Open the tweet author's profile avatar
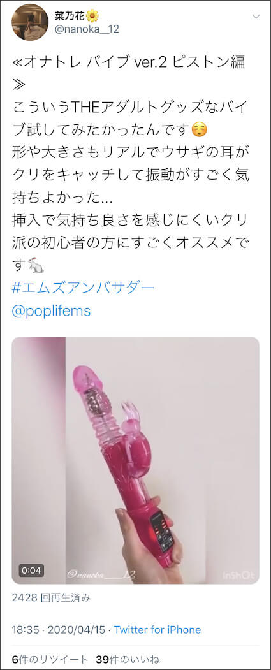Image resolution: width=271 pixels, height=670 pixels. pos(30,22)
